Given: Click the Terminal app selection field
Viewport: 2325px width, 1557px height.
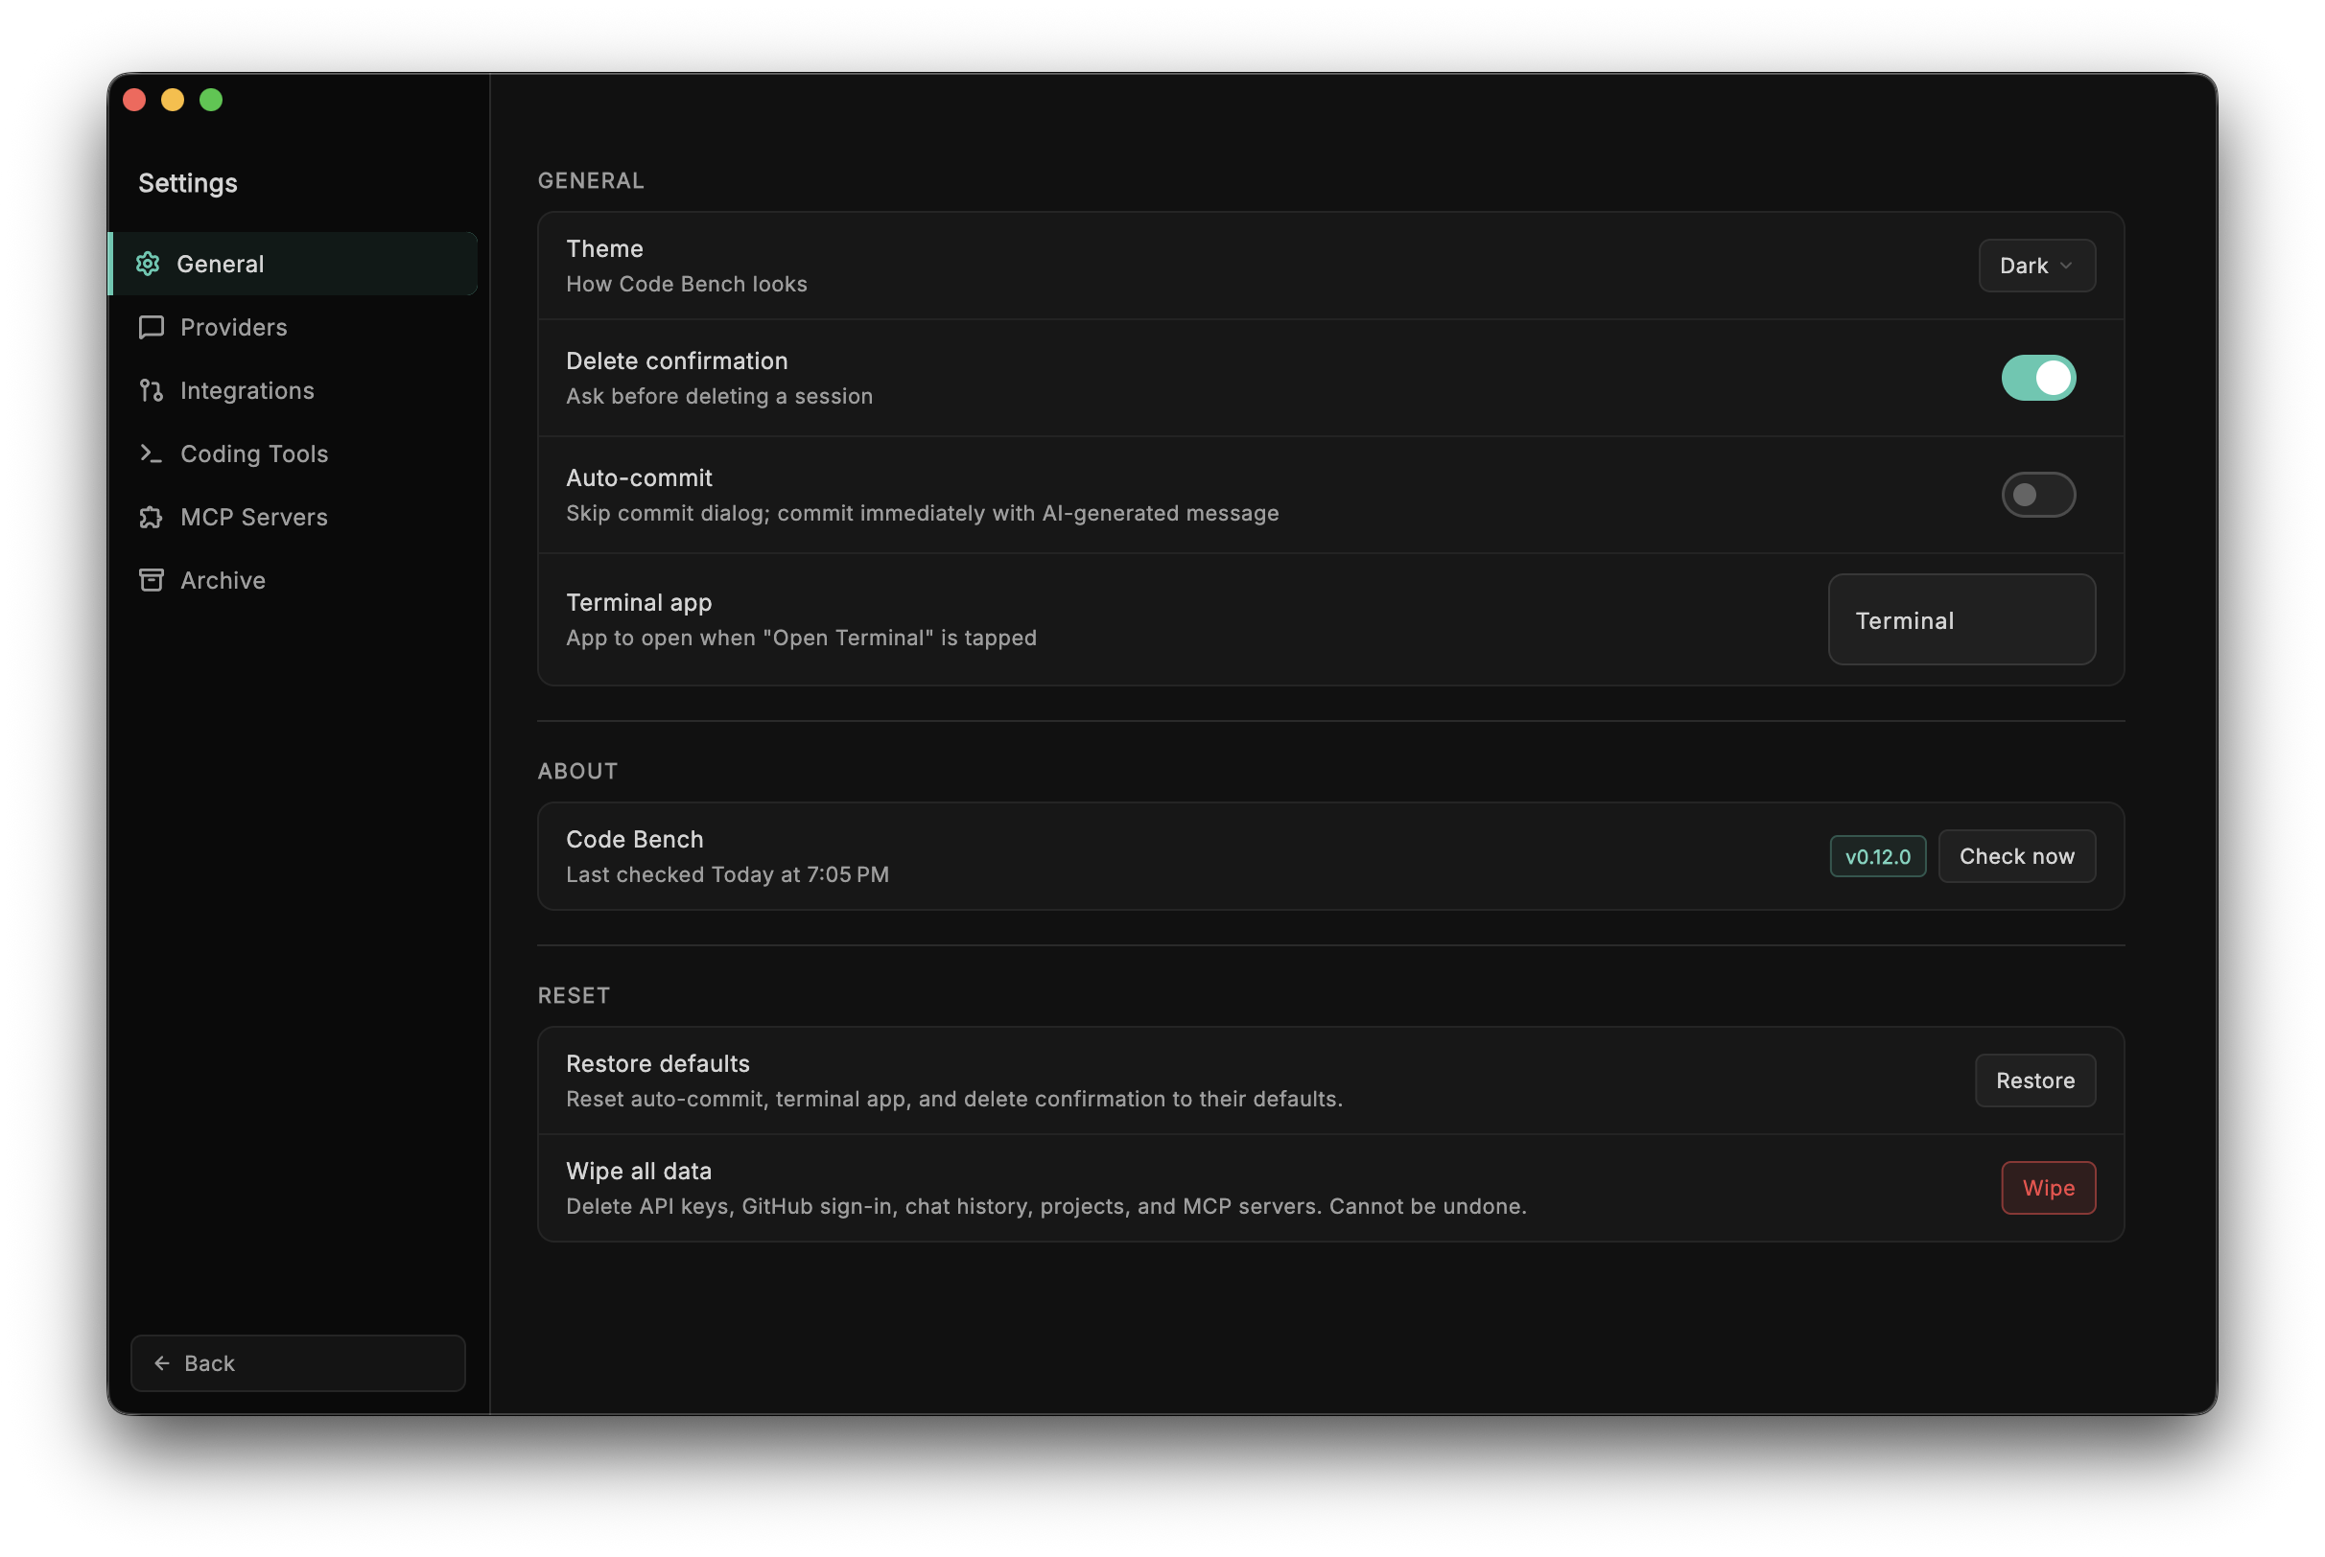Looking at the screenshot, I should click(1961, 619).
